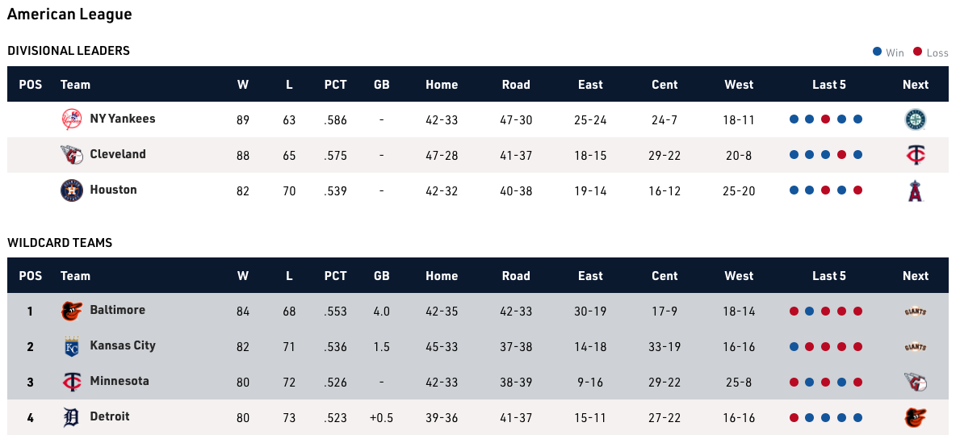The image size is (960, 435).
Task: Sort divisional leaders by PCT column
Action: pyautogui.click(x=335, y=85)
